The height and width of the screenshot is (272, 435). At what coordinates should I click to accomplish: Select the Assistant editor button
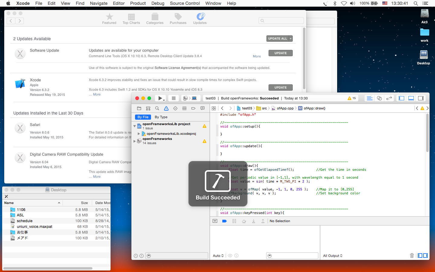pos(379,98)
